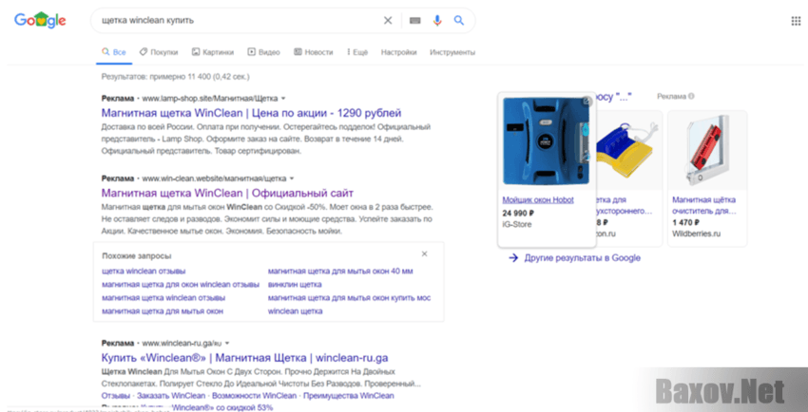Click related query winclean щетка

coord(296,311)
